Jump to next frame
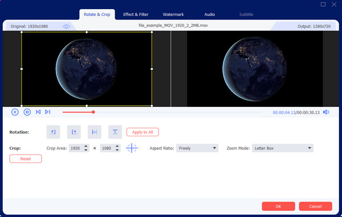This screenshot has height=217, width=342. pos(47,112)
